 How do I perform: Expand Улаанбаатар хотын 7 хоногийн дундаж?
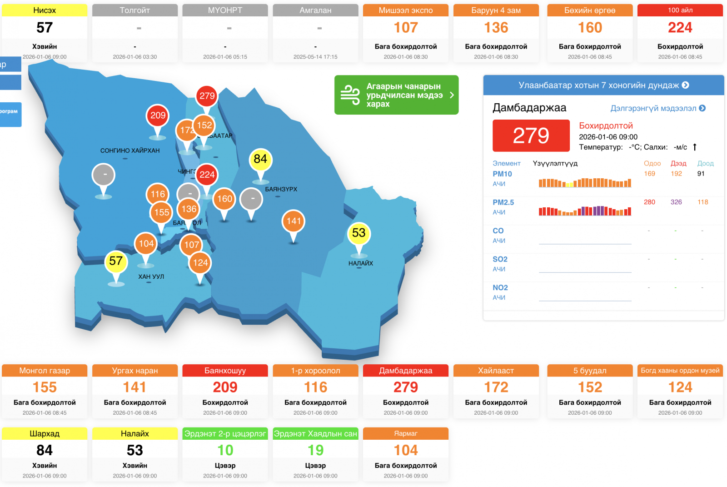coord(603,85)
